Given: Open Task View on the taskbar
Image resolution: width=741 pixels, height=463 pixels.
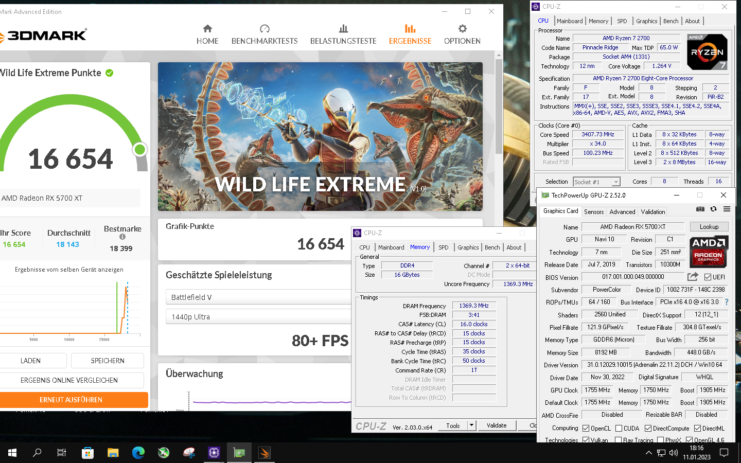Looking at the screenshot, I should (x=62, y=453).
